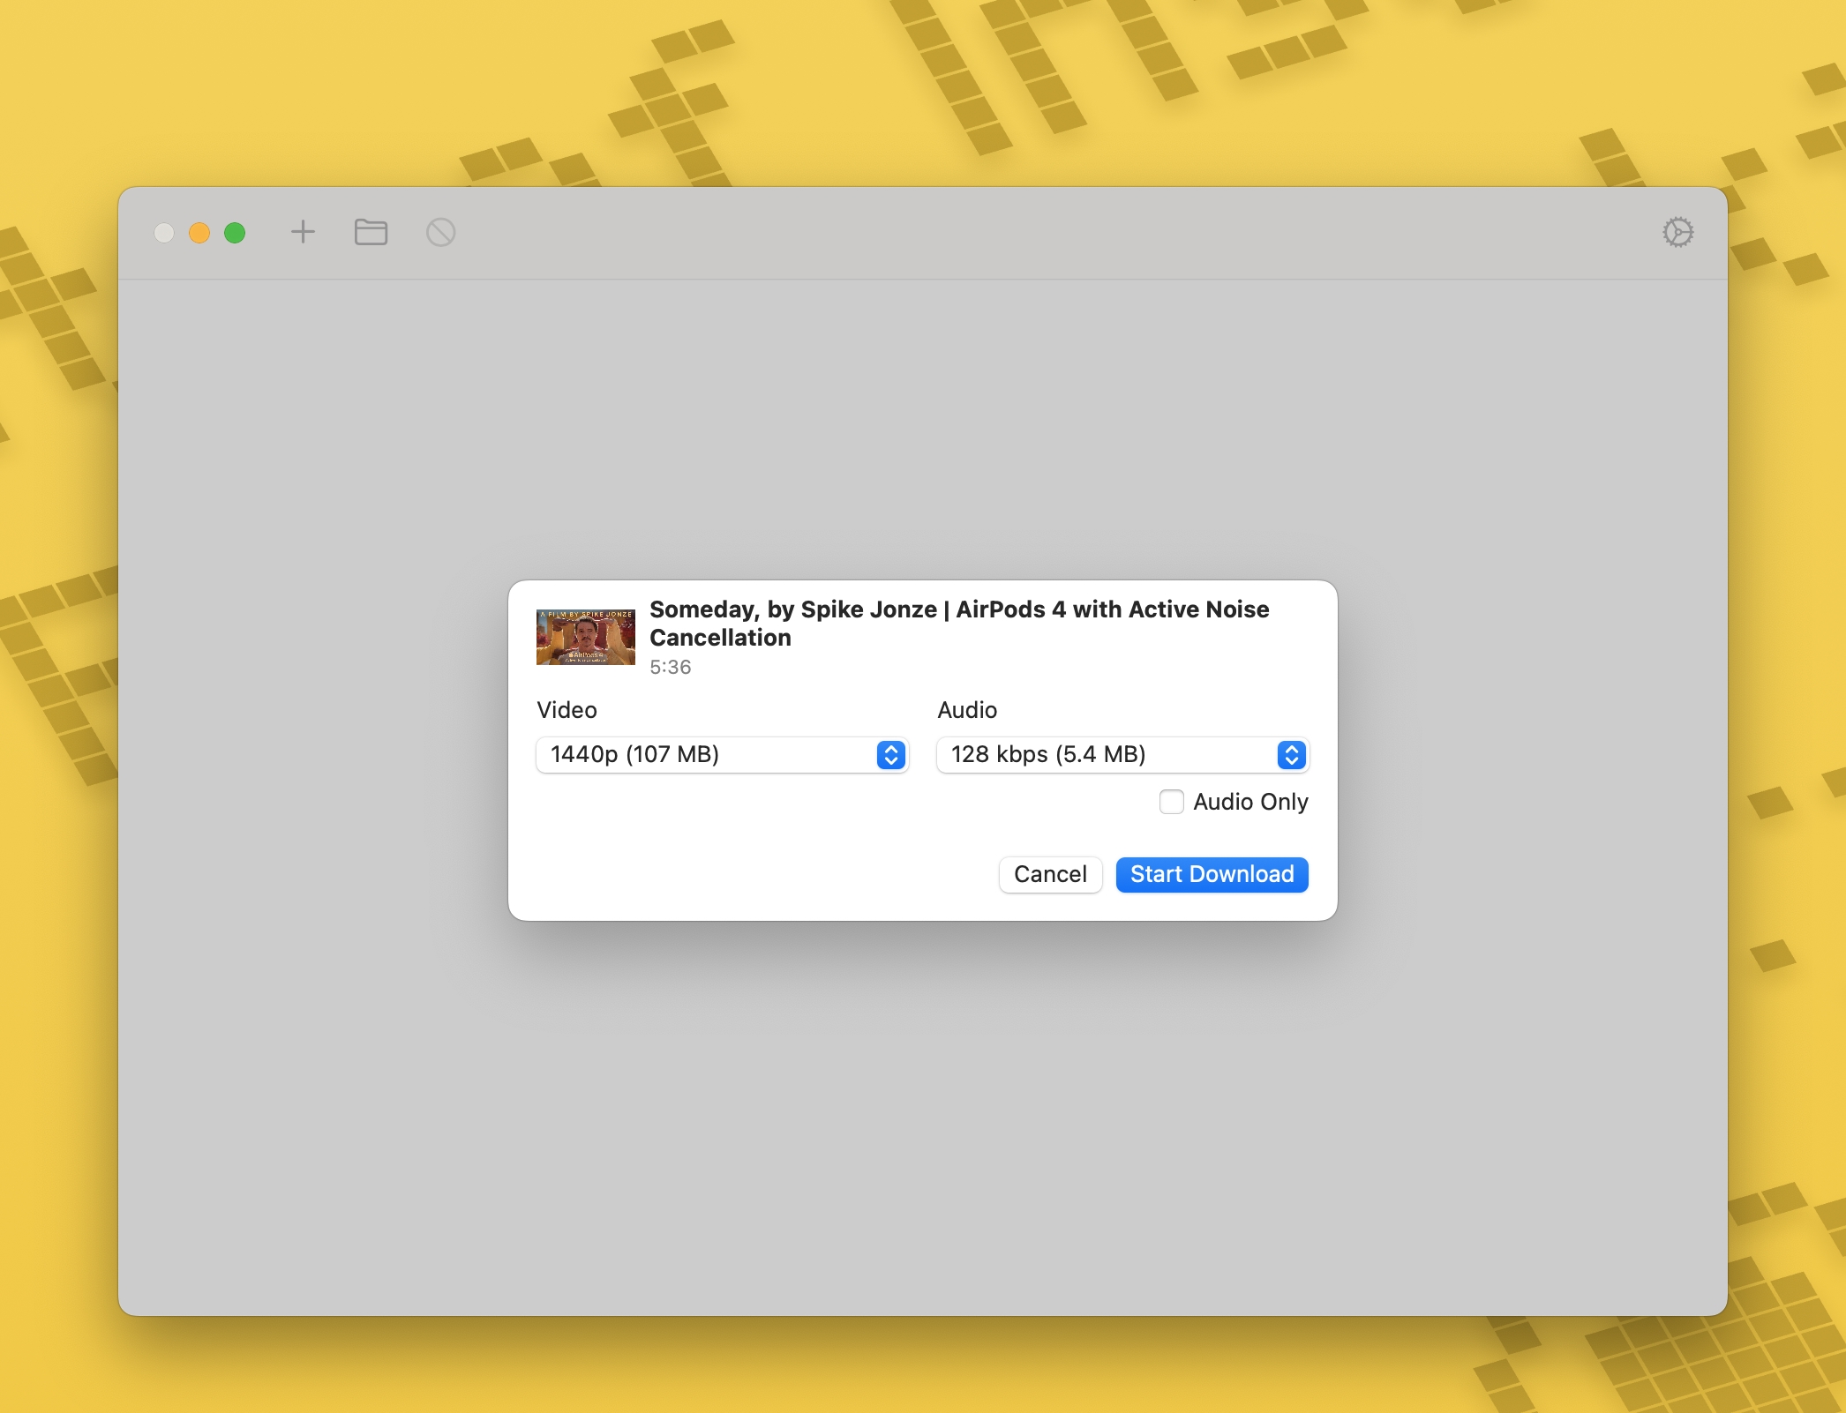
Task: Open the downloads folder icon
Action: 371,232
